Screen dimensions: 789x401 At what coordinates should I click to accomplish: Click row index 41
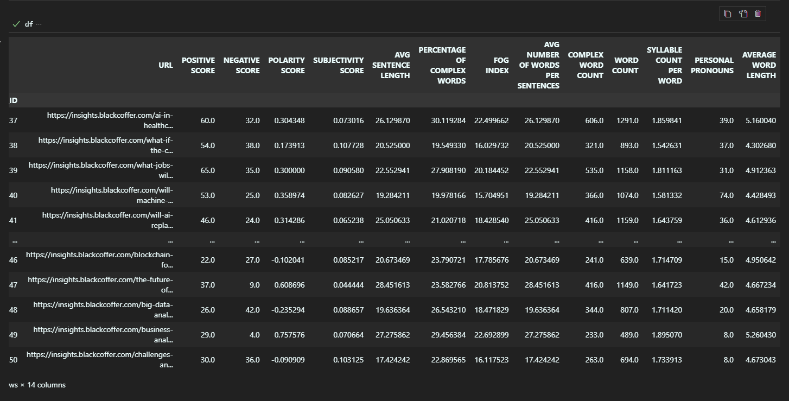pyautogui.click(x=13, y=220)
